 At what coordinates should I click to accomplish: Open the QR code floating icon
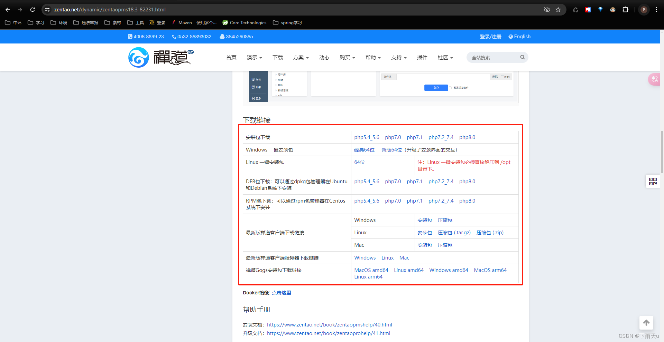click(x=653, y=182)
